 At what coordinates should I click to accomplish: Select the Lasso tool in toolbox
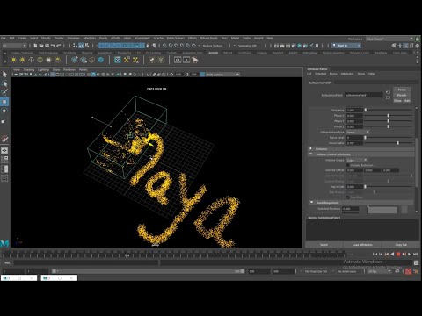tap(4, 83)
